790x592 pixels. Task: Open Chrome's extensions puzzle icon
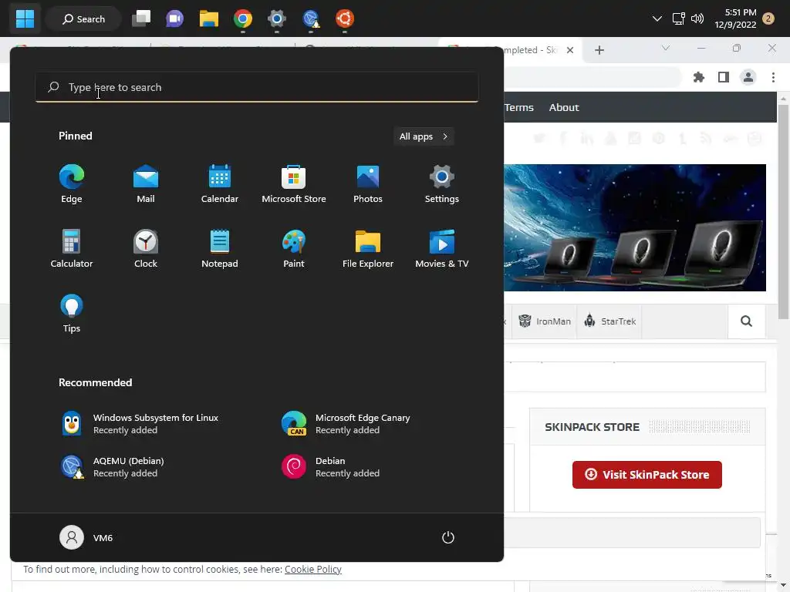tap(699, 77)
